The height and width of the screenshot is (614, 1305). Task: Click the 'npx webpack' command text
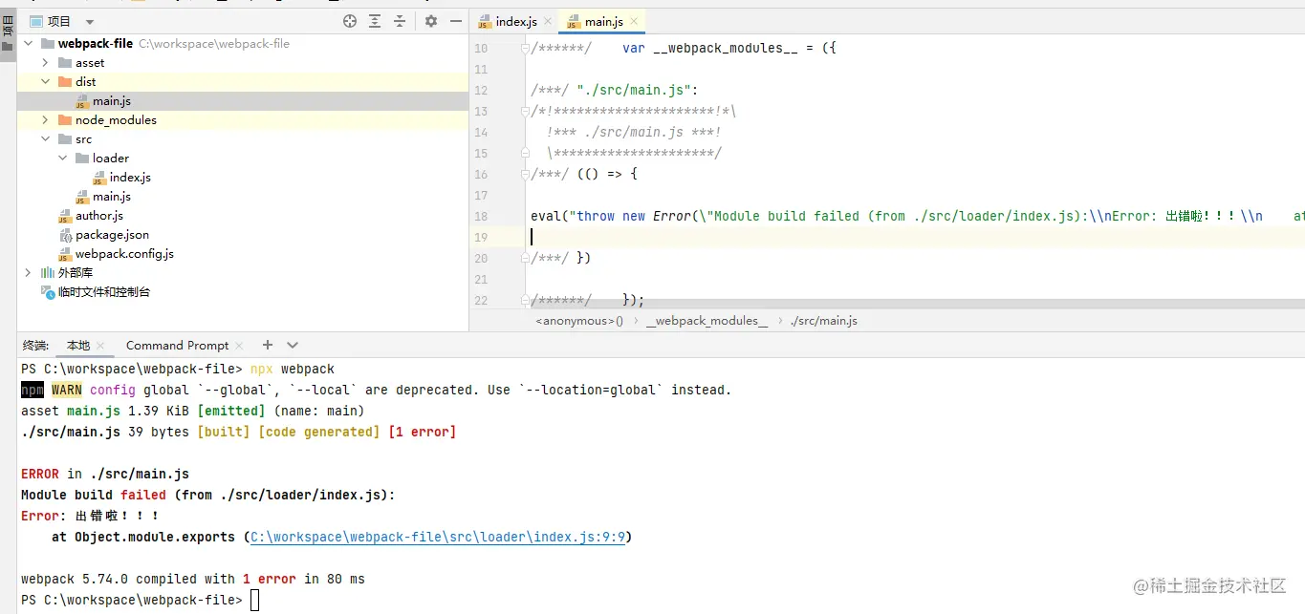click(x=293, y=369)
